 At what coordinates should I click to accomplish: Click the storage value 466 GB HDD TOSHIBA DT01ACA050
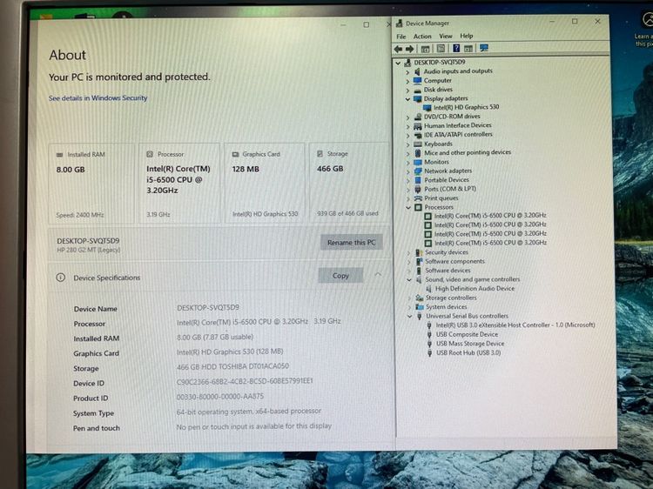pos(232,366)
